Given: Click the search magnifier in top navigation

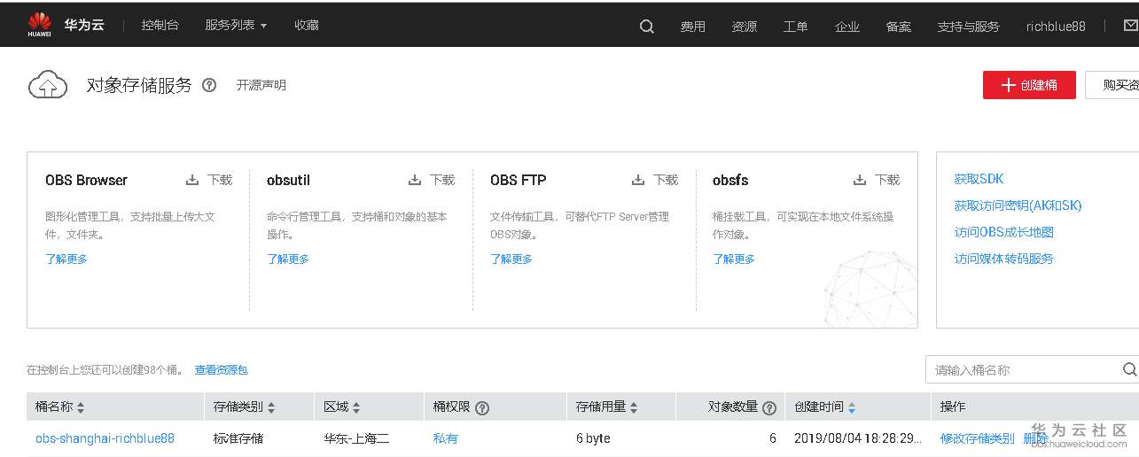Looking at the screenshot, I should pyautogui.click(x=646, y=27).
